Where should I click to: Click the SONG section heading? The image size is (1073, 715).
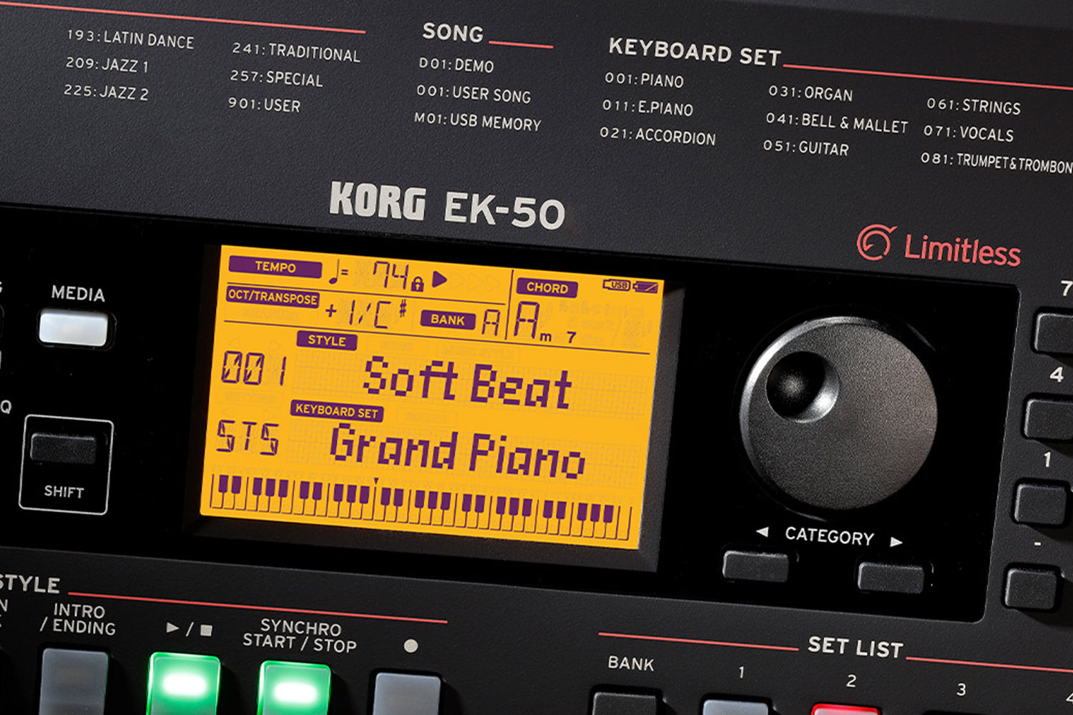pyautogui.click(x=453, y=32)
